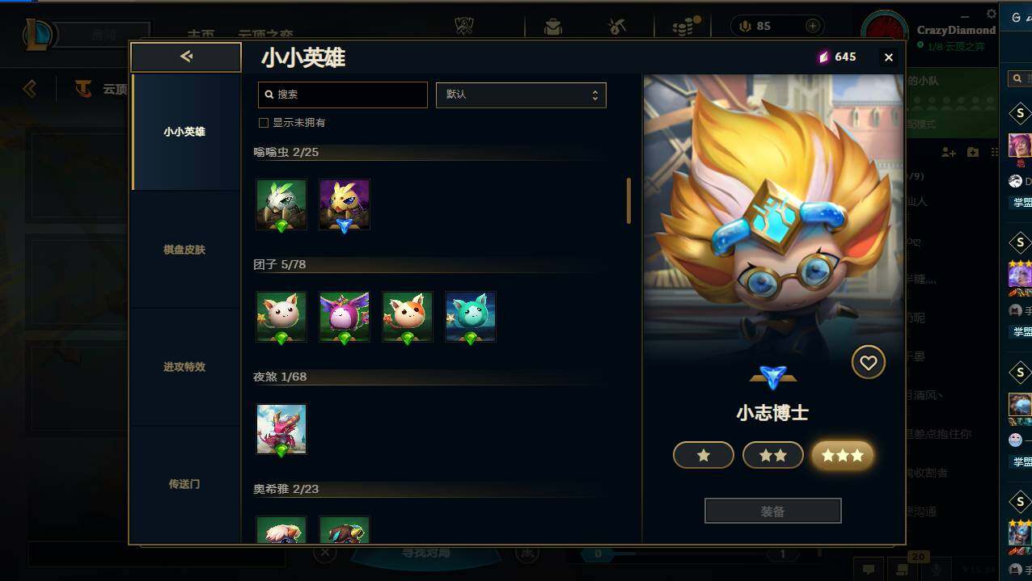Click the purple currency icon showing 645
Viewport: 1032px width, 581px height.
pyautogui.click(x=823, y=57)
